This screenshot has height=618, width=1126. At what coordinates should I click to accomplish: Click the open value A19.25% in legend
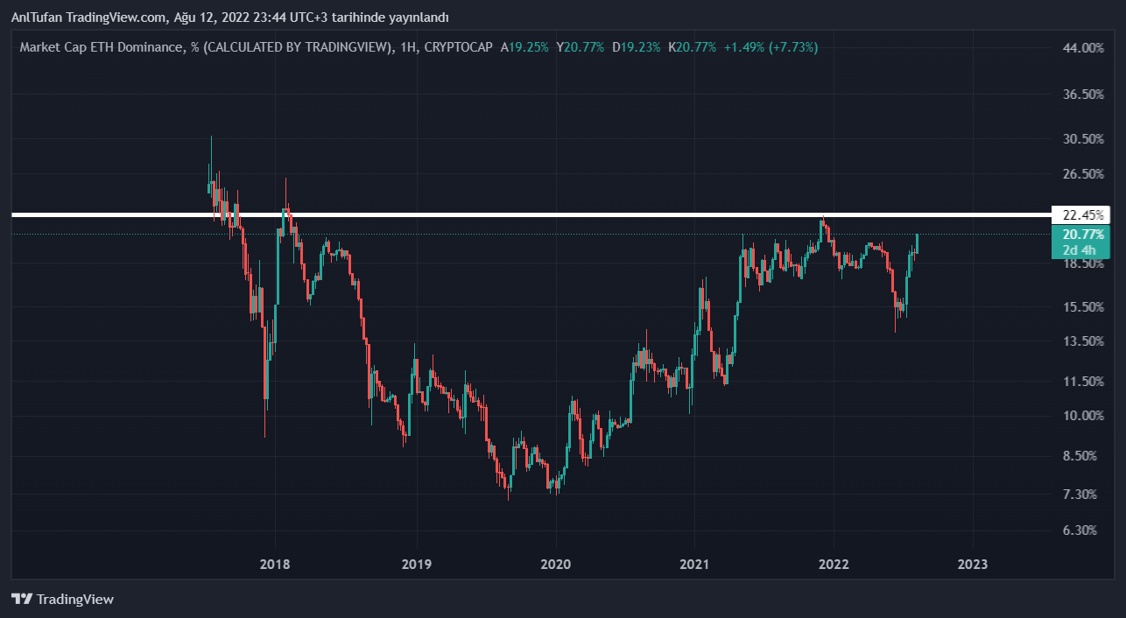point(524,47)
